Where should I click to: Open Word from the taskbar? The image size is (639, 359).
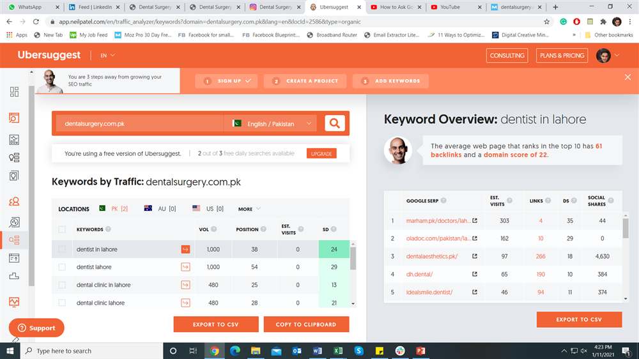coord(317,351)
